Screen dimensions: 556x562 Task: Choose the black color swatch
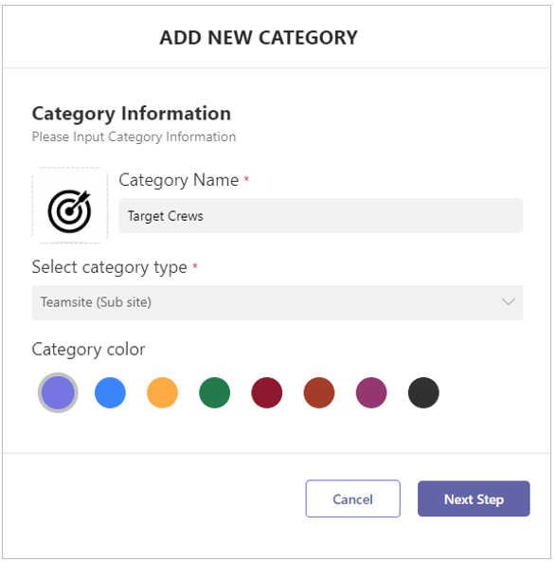click(x=423, y=392)
